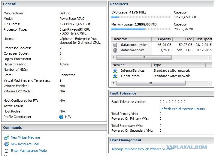This screenshot has height=156, width=215.
Task: Click Manage this host through VMware vCenter
Action: (x=144, y=149)
